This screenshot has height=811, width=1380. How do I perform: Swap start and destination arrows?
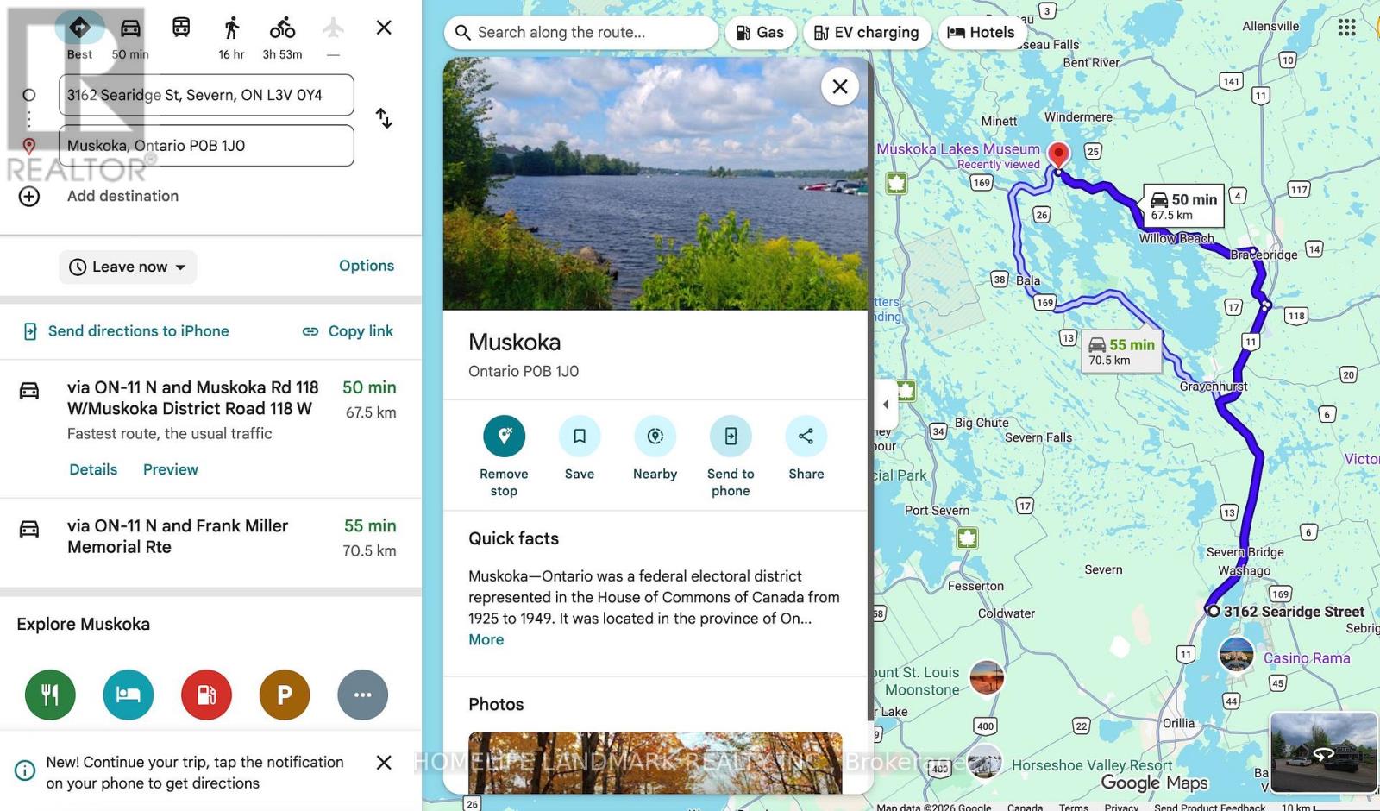384,119
